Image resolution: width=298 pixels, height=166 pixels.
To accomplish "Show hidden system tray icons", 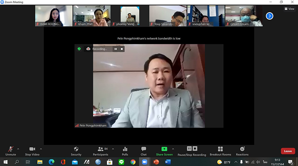I will (236, 162).
